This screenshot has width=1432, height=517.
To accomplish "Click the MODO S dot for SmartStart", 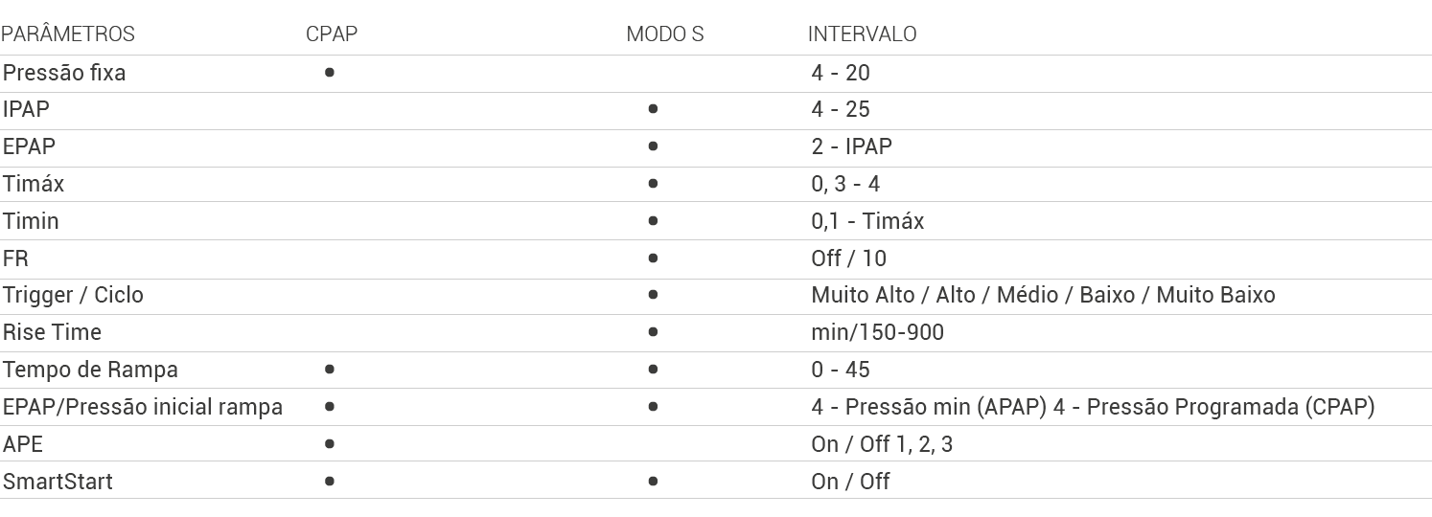I will [x=653, y=481].
